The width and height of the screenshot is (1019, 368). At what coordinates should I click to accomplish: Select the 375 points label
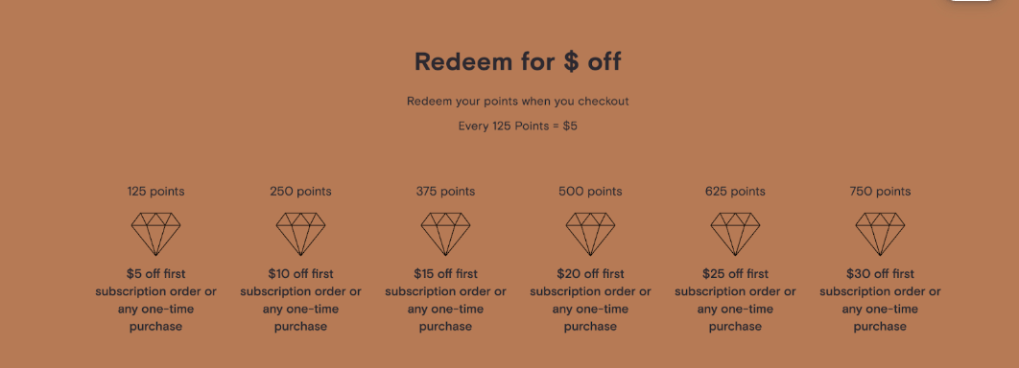coord(446,192)
